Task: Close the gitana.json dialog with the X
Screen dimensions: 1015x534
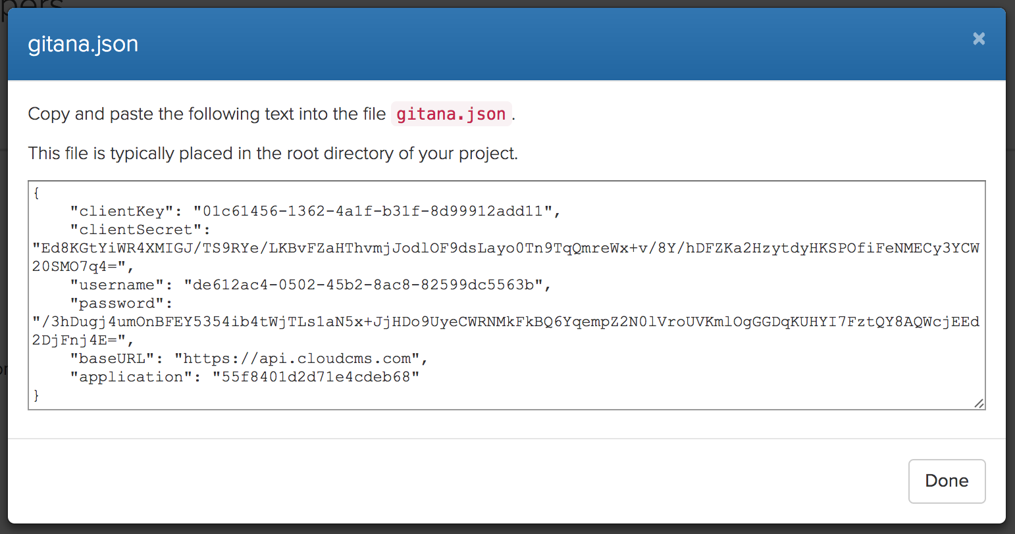Action: tap(979, 39)
